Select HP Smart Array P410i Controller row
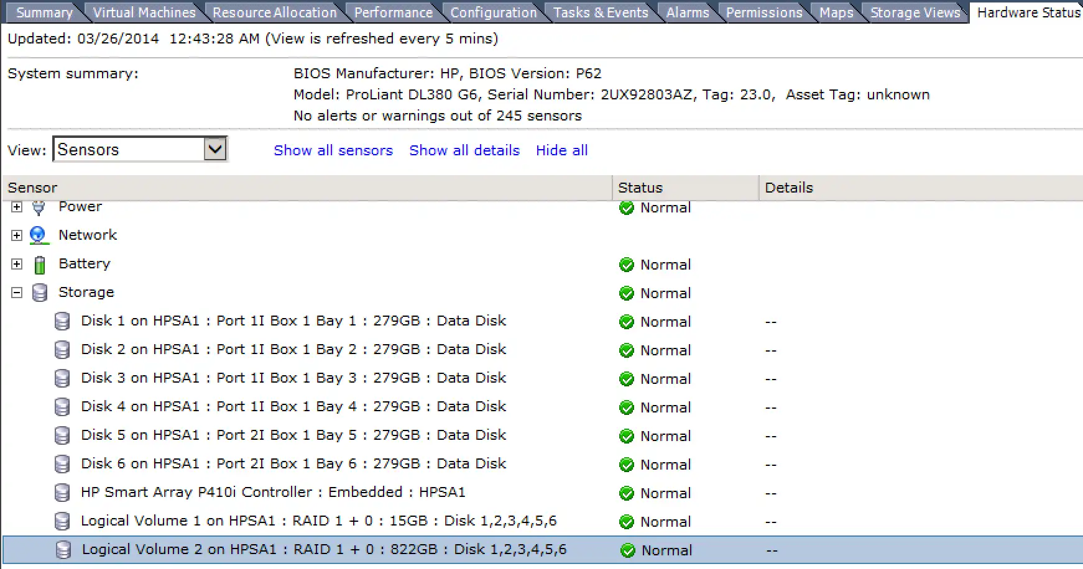This screenshot has width=1083, height=569. coord(273,493)
